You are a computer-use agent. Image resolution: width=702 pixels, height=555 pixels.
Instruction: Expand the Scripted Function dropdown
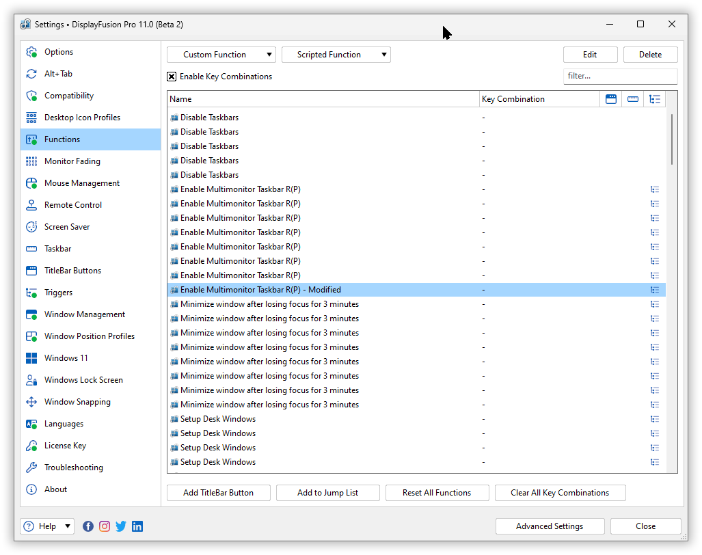point(336,55)
